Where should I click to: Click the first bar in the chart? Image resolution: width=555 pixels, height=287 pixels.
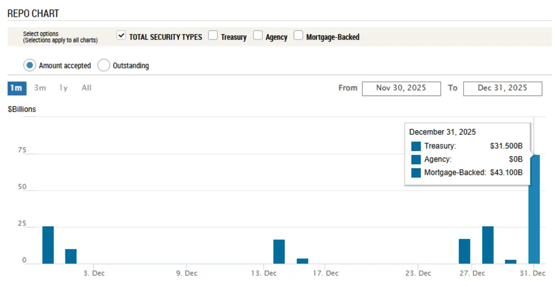click(x=48, y=245)
